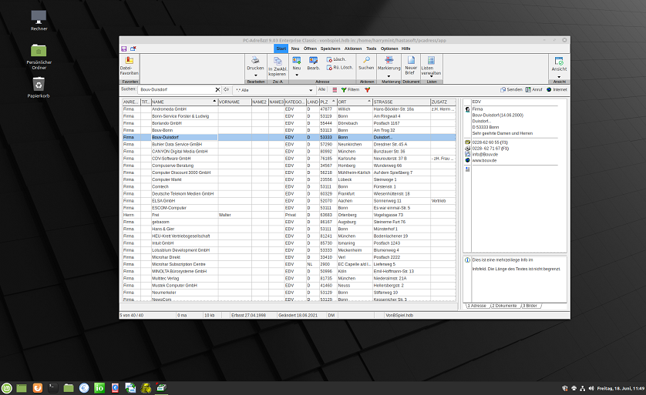
Task: Click the Drucken printer icon
Action: pyautogui.click(x=255, y=61)
